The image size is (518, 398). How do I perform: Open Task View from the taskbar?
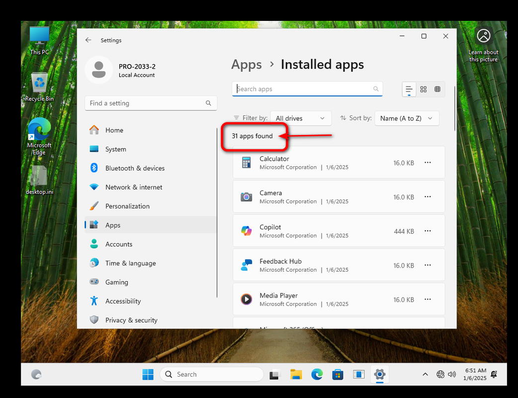(x=275, y=375)
